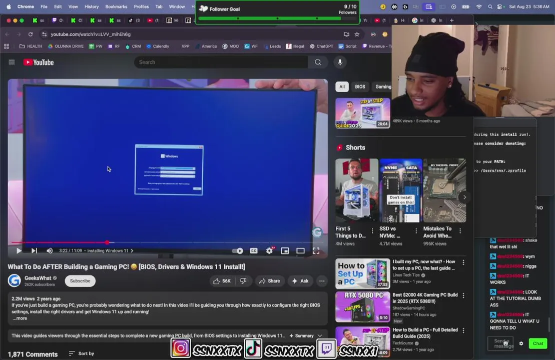Click the Share button

tap(270, 281)
